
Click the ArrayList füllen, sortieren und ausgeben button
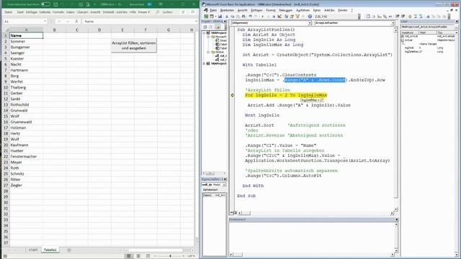(134, 45)
